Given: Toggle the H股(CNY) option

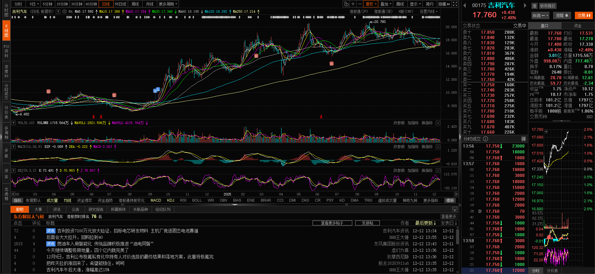Looking at the screenshot, I should [406, 11].
